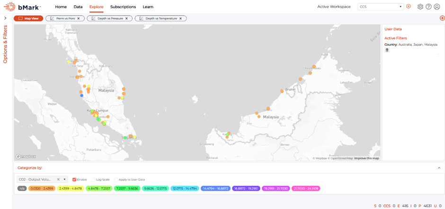Click the Options & Filters label
445x209 pixels.
pos(5,44)
